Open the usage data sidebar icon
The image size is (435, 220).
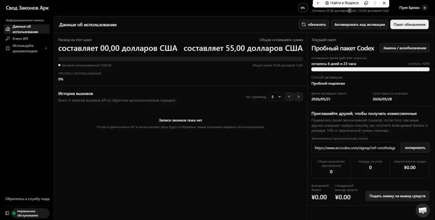tap(7, 29)
